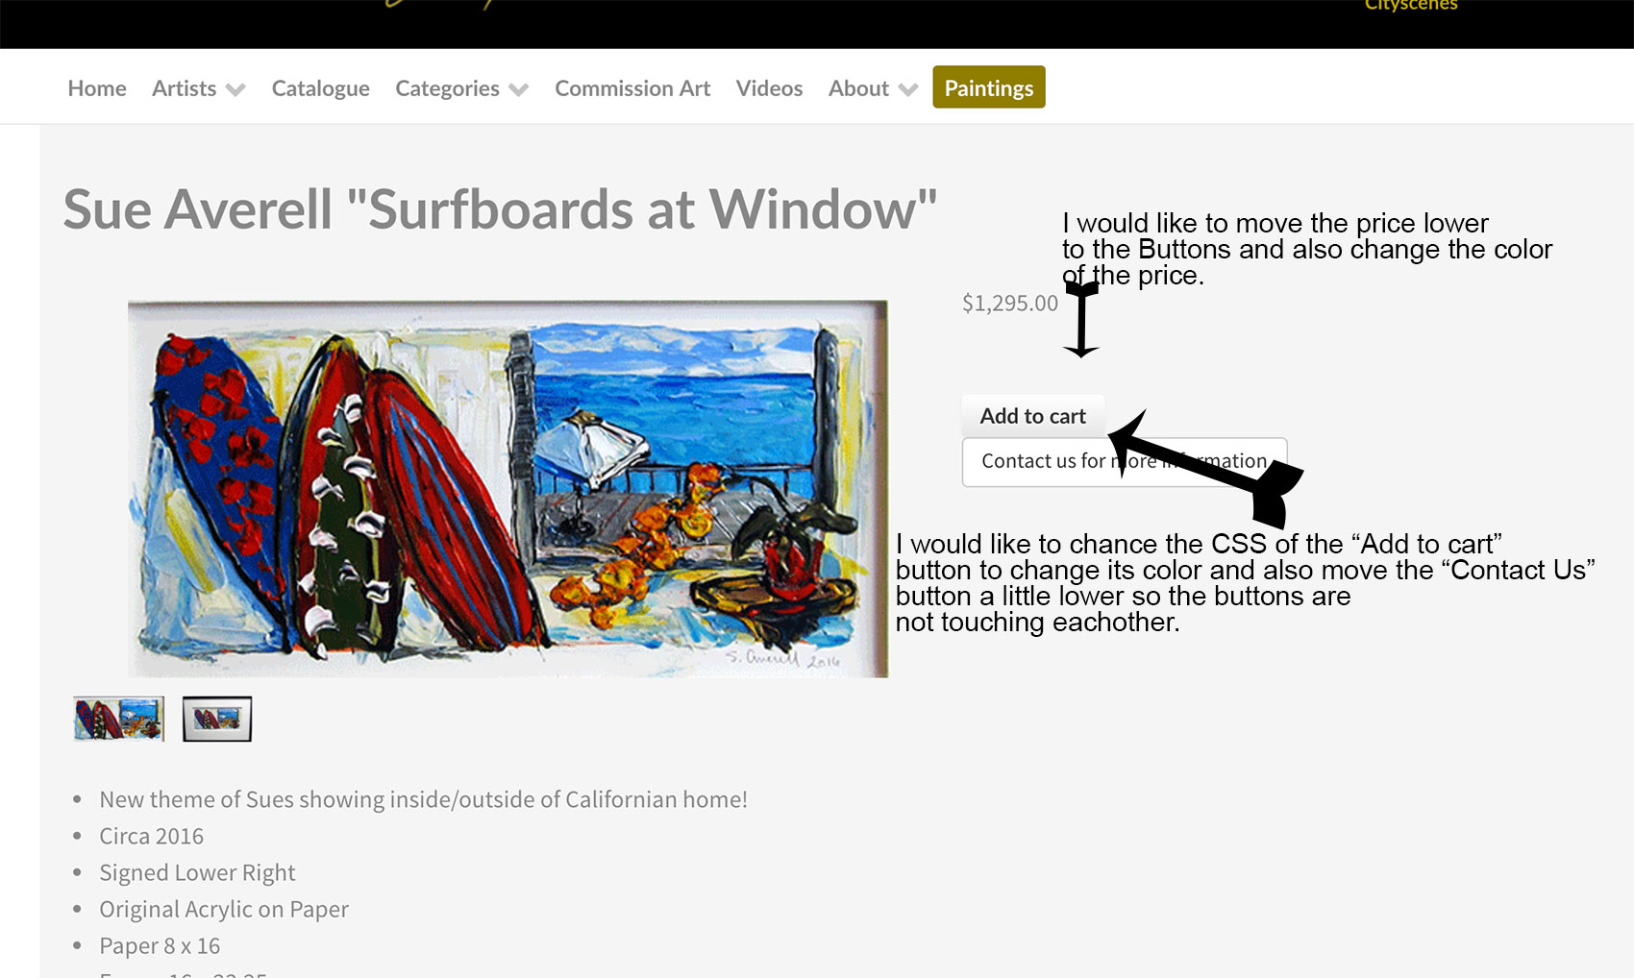The height and width of the screenshot is (978, 1634).
Task: Expand the Categories dropdown chevron
Action: [x=519, y=89]
